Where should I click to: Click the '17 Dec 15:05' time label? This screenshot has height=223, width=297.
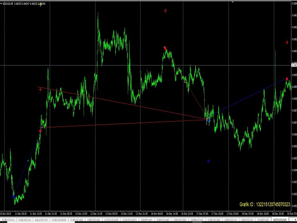coord(218,214)
